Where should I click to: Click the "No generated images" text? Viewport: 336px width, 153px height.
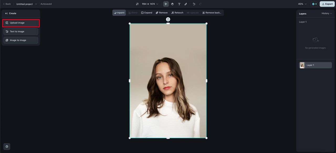315,48
